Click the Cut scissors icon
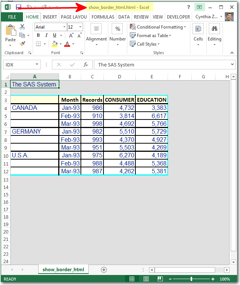 [22, 27]
